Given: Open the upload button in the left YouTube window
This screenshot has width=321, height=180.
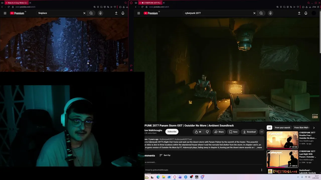Looking at the screenshot, I should (x=116, y=13).
